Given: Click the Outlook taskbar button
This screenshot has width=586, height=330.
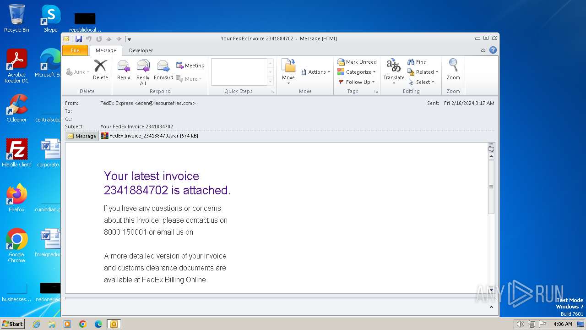Looking at the screenshot, I should pos(114,324).
